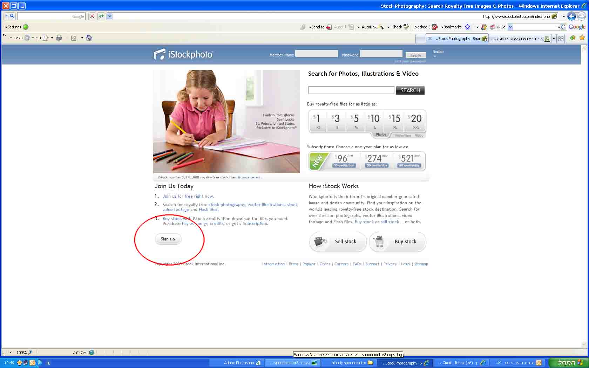Click the Login button
The width and height of the screenshot is (589, 368).
(x=416, y=55)
